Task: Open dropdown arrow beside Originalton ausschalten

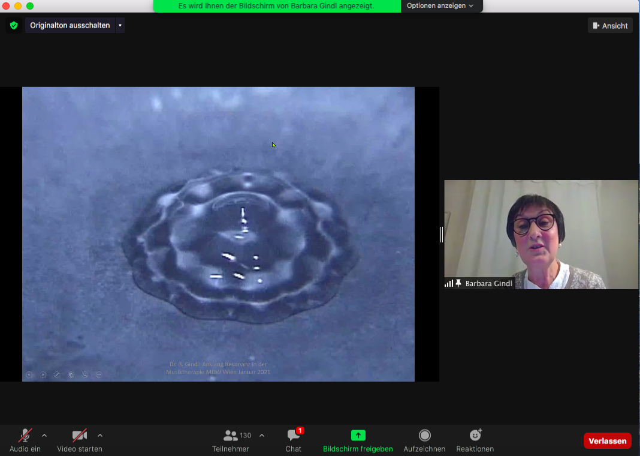Action: [120, 25]
